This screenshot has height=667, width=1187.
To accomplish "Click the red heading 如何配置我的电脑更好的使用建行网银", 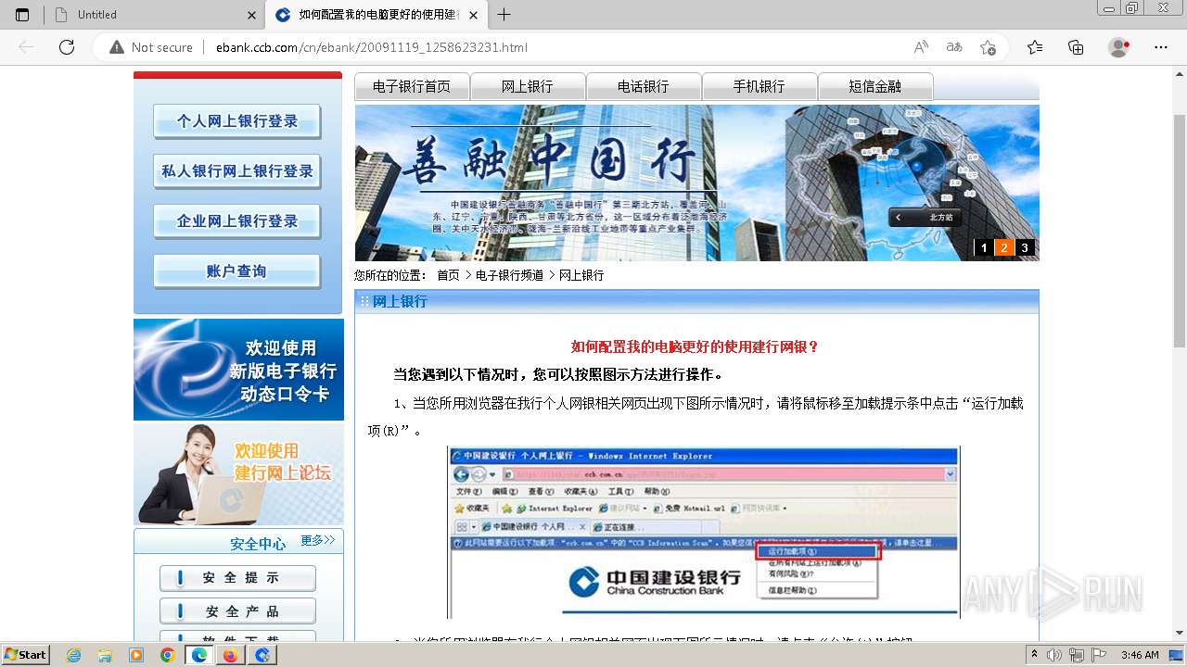I will (x=696, y=346).
